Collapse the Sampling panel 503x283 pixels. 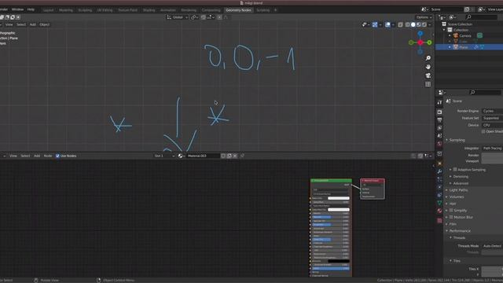[456, 140]
